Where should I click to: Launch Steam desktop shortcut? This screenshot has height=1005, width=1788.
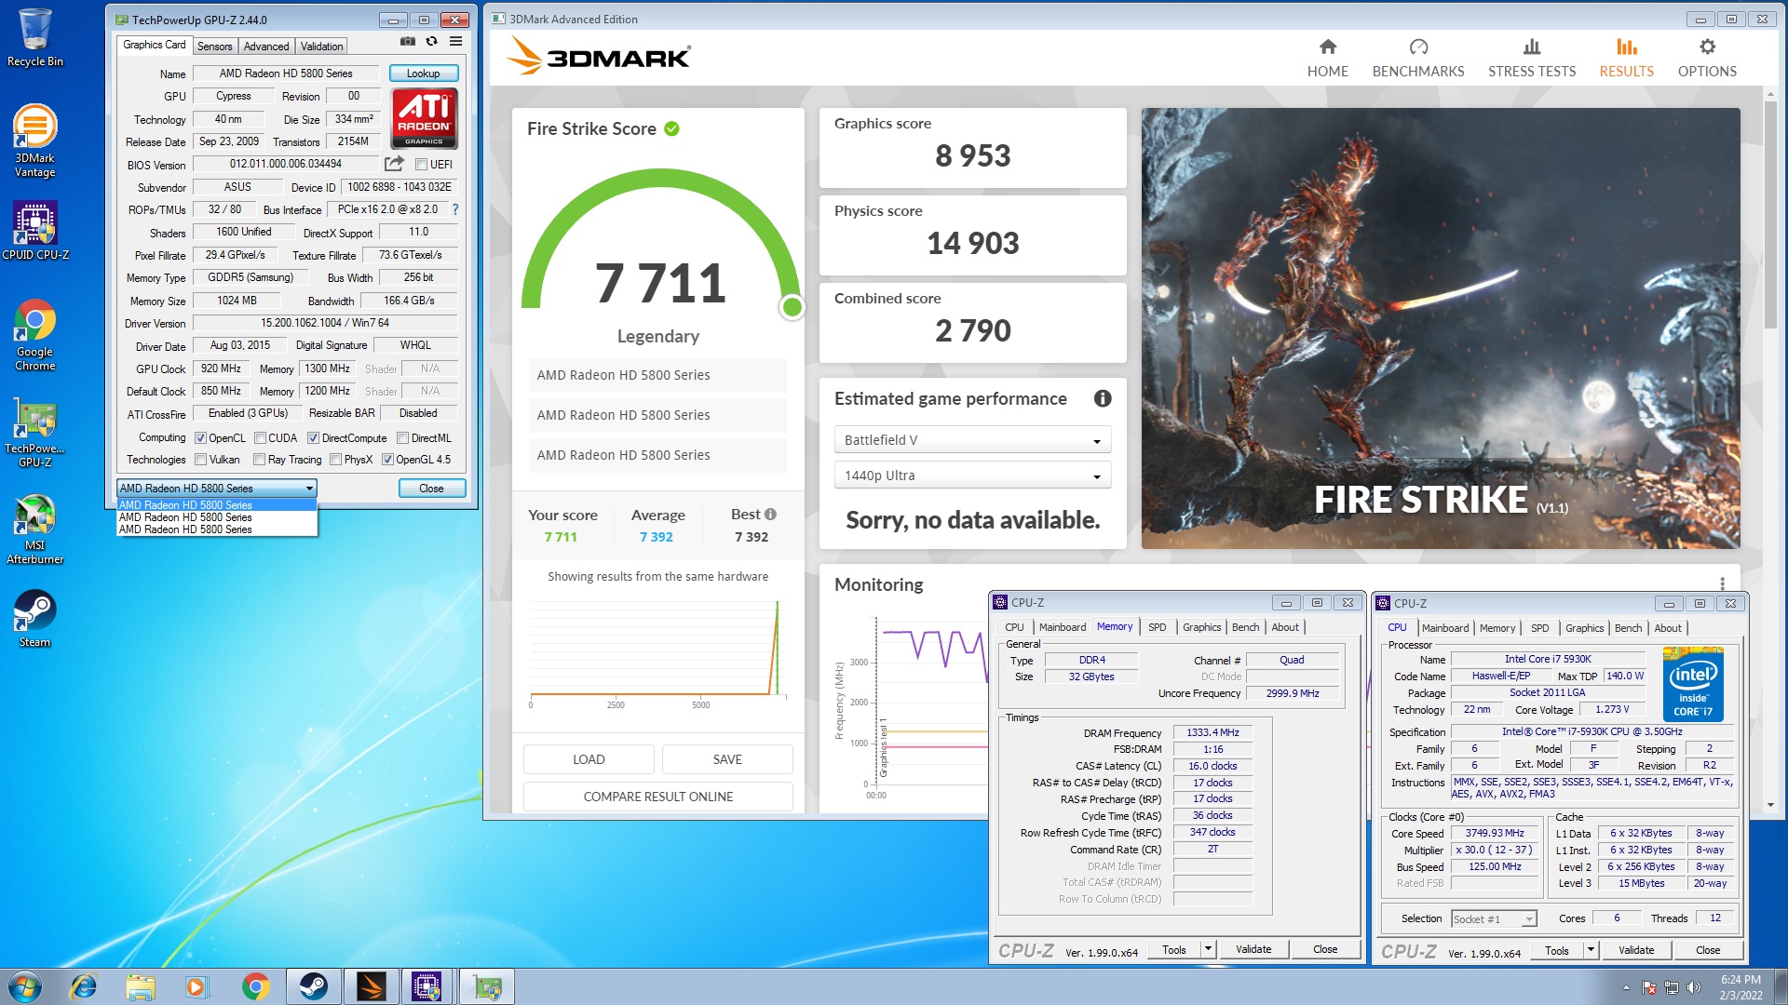pos(34,618)
